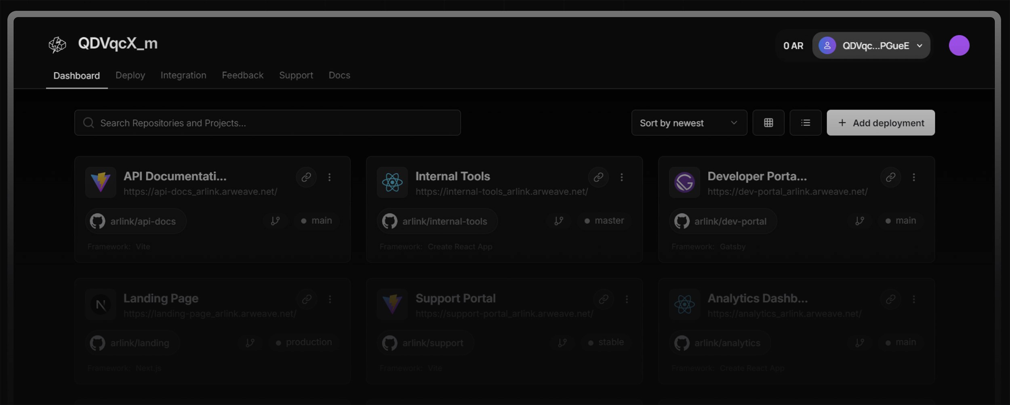Open the arlink/api-docs GitHub repository link
The height and width of the screenshot is (405, 1010).
tap(136, 221)
